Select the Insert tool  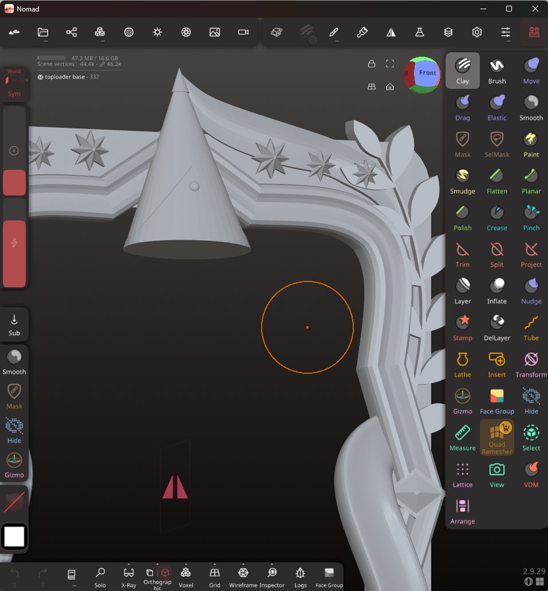497,364
